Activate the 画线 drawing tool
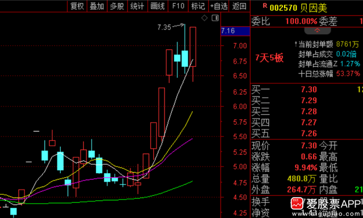This screenshot has height=218, width=363. click(x=158, y=6)
